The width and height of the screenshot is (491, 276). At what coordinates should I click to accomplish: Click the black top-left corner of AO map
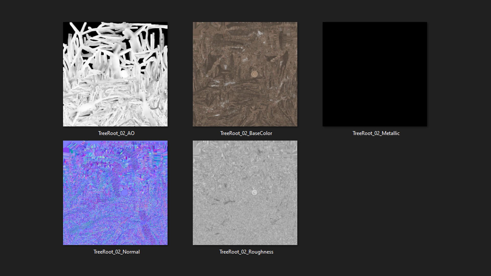coord(66,26)
